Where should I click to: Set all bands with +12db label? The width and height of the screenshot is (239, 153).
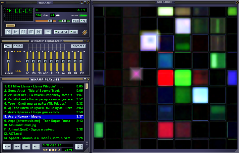click(18, 52)
